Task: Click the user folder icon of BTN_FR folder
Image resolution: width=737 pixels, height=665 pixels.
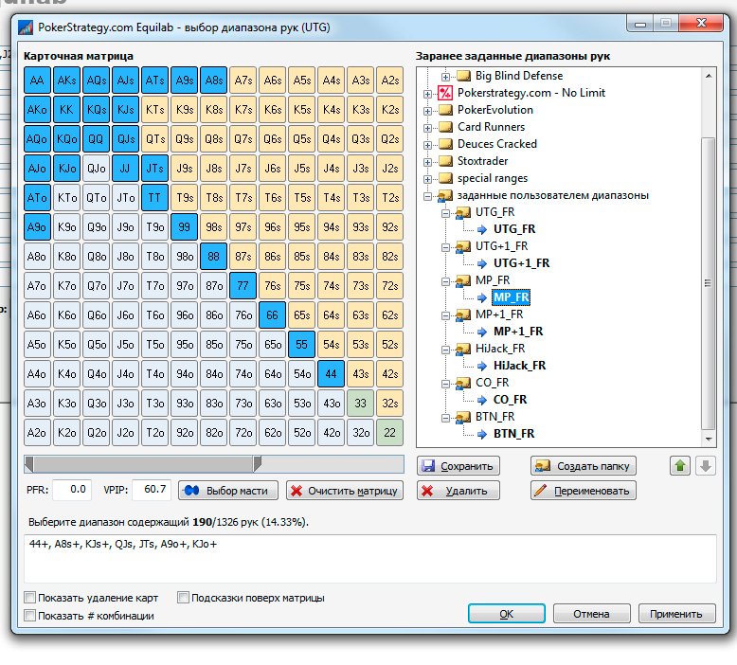Action: (x=463, y=417)
